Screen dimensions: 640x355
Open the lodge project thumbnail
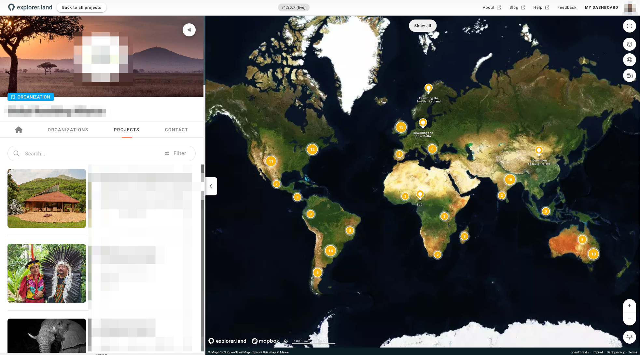(x=47, y=198)
